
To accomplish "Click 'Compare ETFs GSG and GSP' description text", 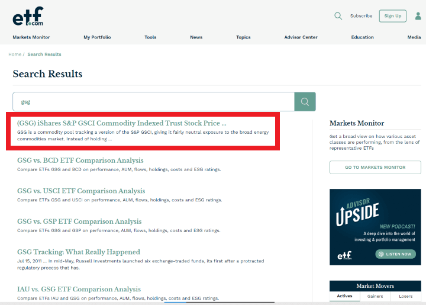I will (x=119, y=230).
